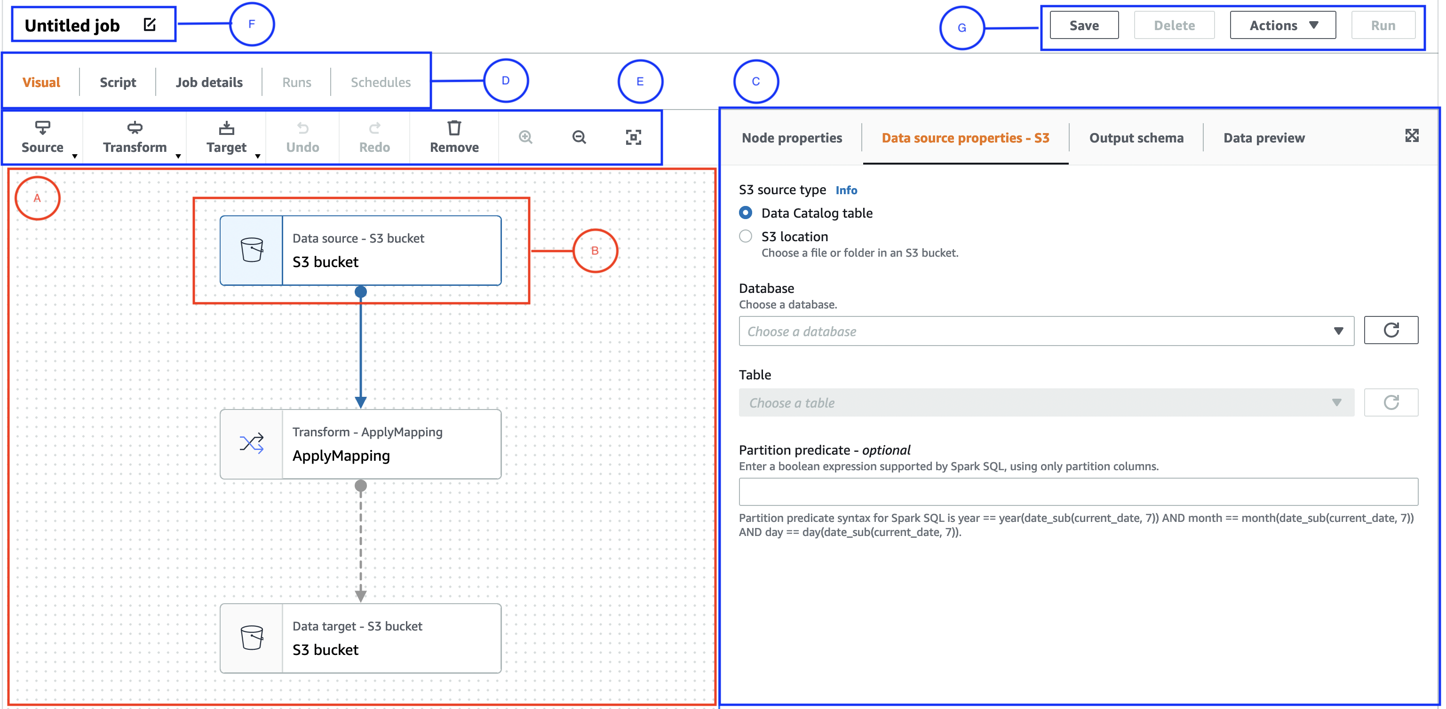The height and width of the screenshot is (709, 1446).
Task: Click the Partition predicate text field
Action: (x=1078, y=492)
